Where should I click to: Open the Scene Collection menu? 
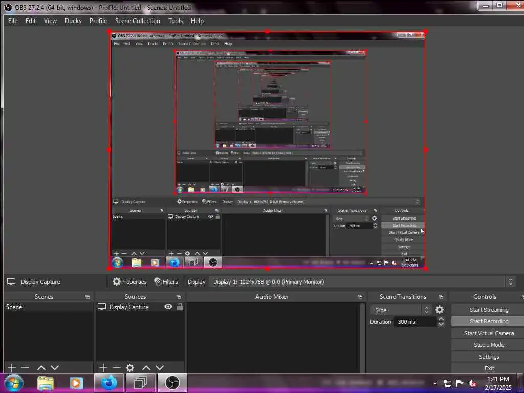tap(137, 20)
